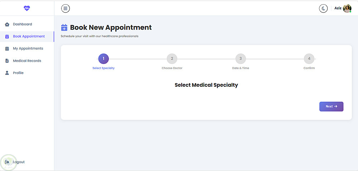Viewport: 358px width, 171px height.
Task: Toggle dark mode moon icon
Action: tap(323, 9)
